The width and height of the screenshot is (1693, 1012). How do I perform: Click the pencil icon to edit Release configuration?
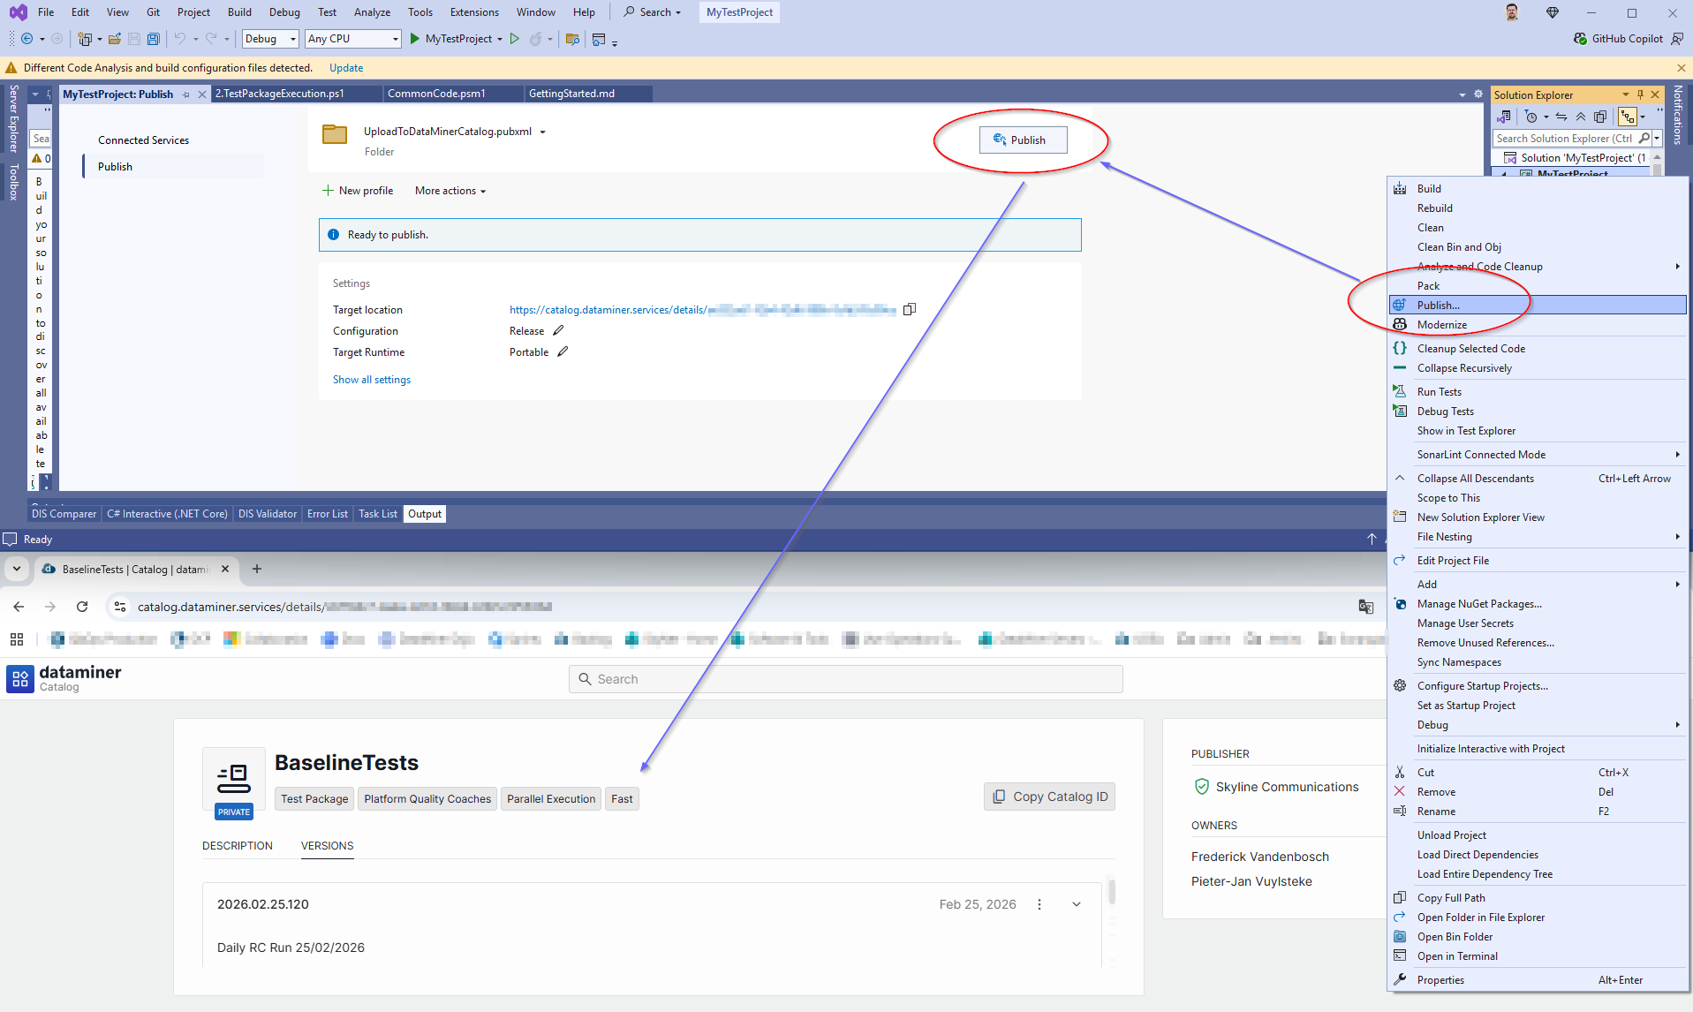coord(560,329)
